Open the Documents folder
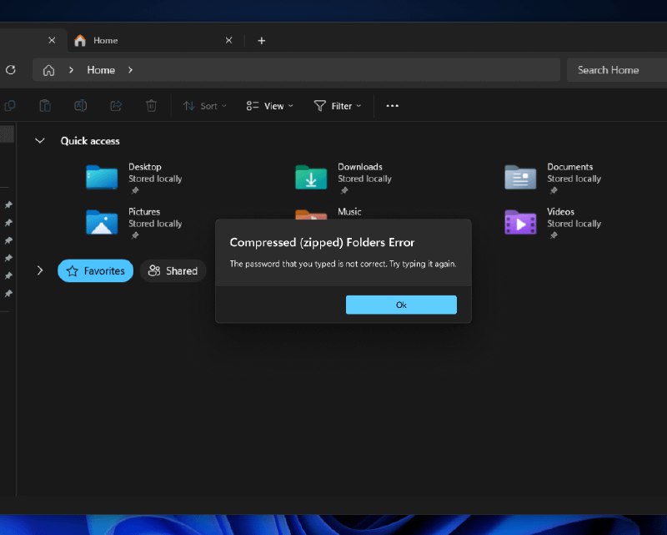 [520, 177]
